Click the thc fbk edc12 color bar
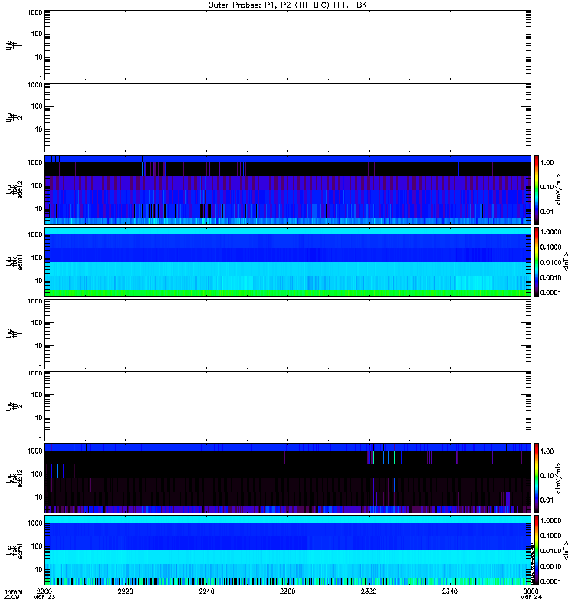The width and height of the screenshot is (575, 613). [537, 477]
